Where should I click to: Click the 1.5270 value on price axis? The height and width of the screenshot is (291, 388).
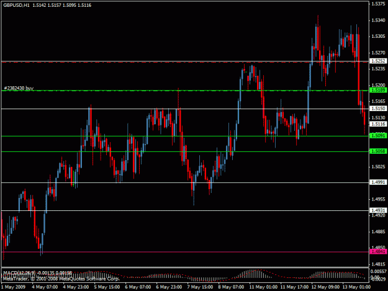click(378, 53)
